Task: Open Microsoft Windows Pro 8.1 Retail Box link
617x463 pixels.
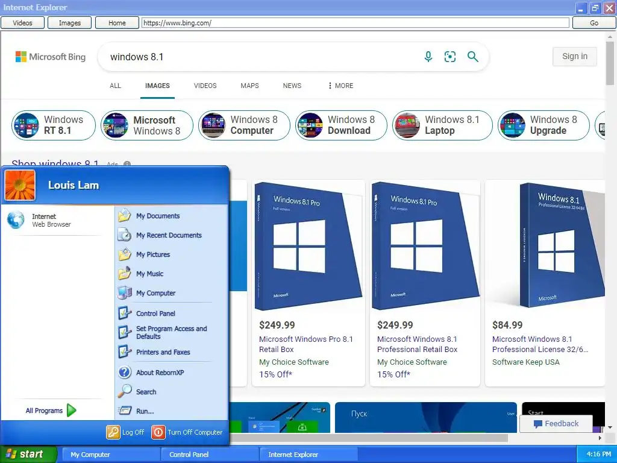Action: click(x=305, y=344)
